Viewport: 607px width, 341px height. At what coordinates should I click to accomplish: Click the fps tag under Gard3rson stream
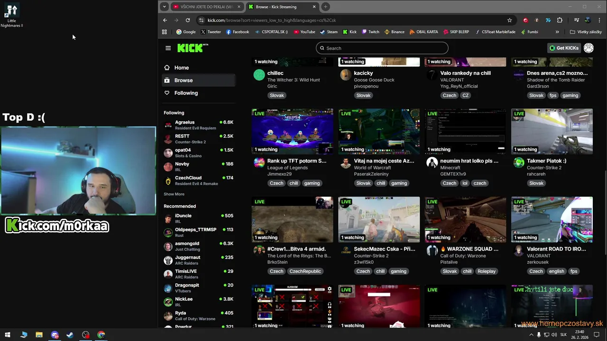[553, 95]
